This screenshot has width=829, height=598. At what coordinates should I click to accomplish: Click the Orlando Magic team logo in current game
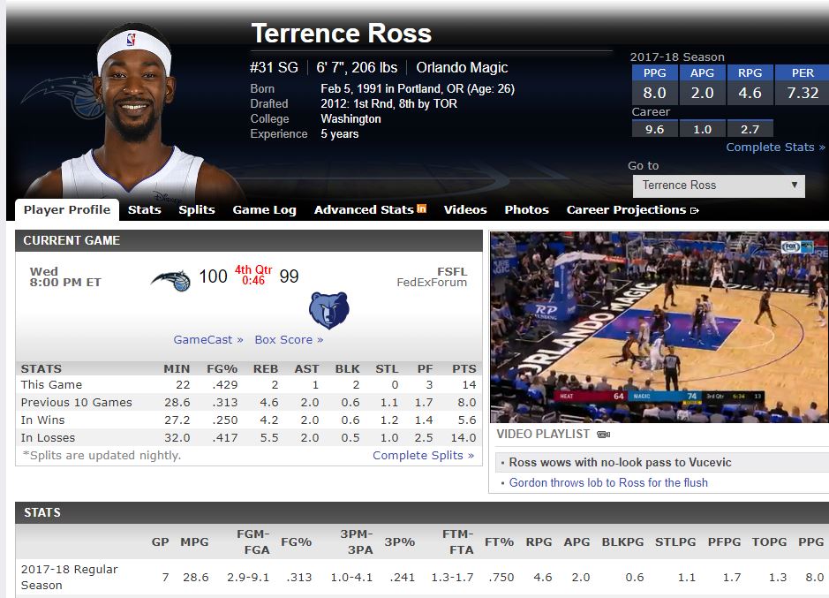(x=170, y=279)
